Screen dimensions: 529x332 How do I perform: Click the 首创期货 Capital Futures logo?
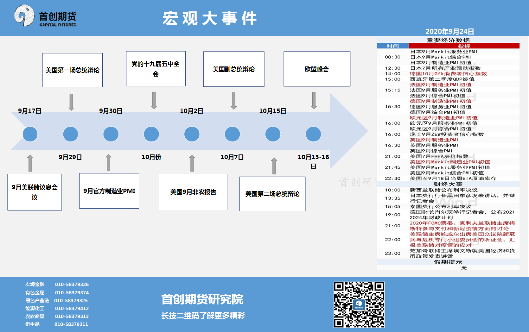click(x=45, y=16)
